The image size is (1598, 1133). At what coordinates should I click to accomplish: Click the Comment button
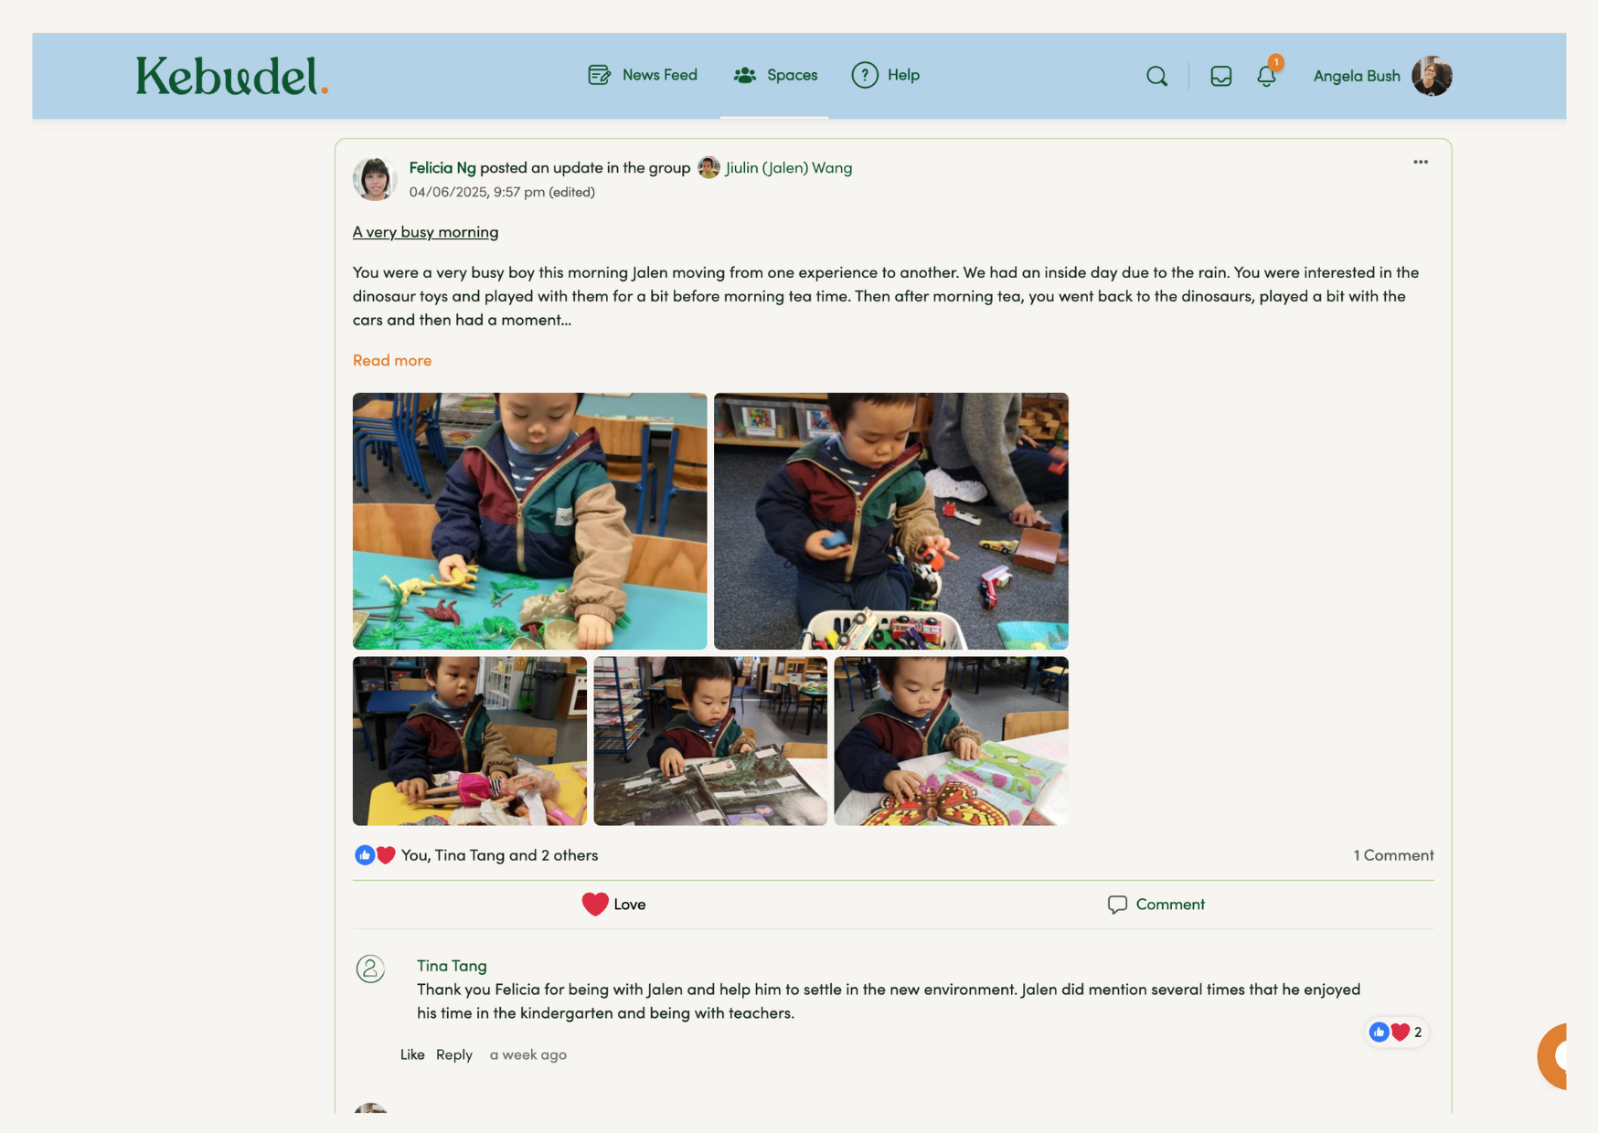pyautogui.click(x=1156, y=904)
